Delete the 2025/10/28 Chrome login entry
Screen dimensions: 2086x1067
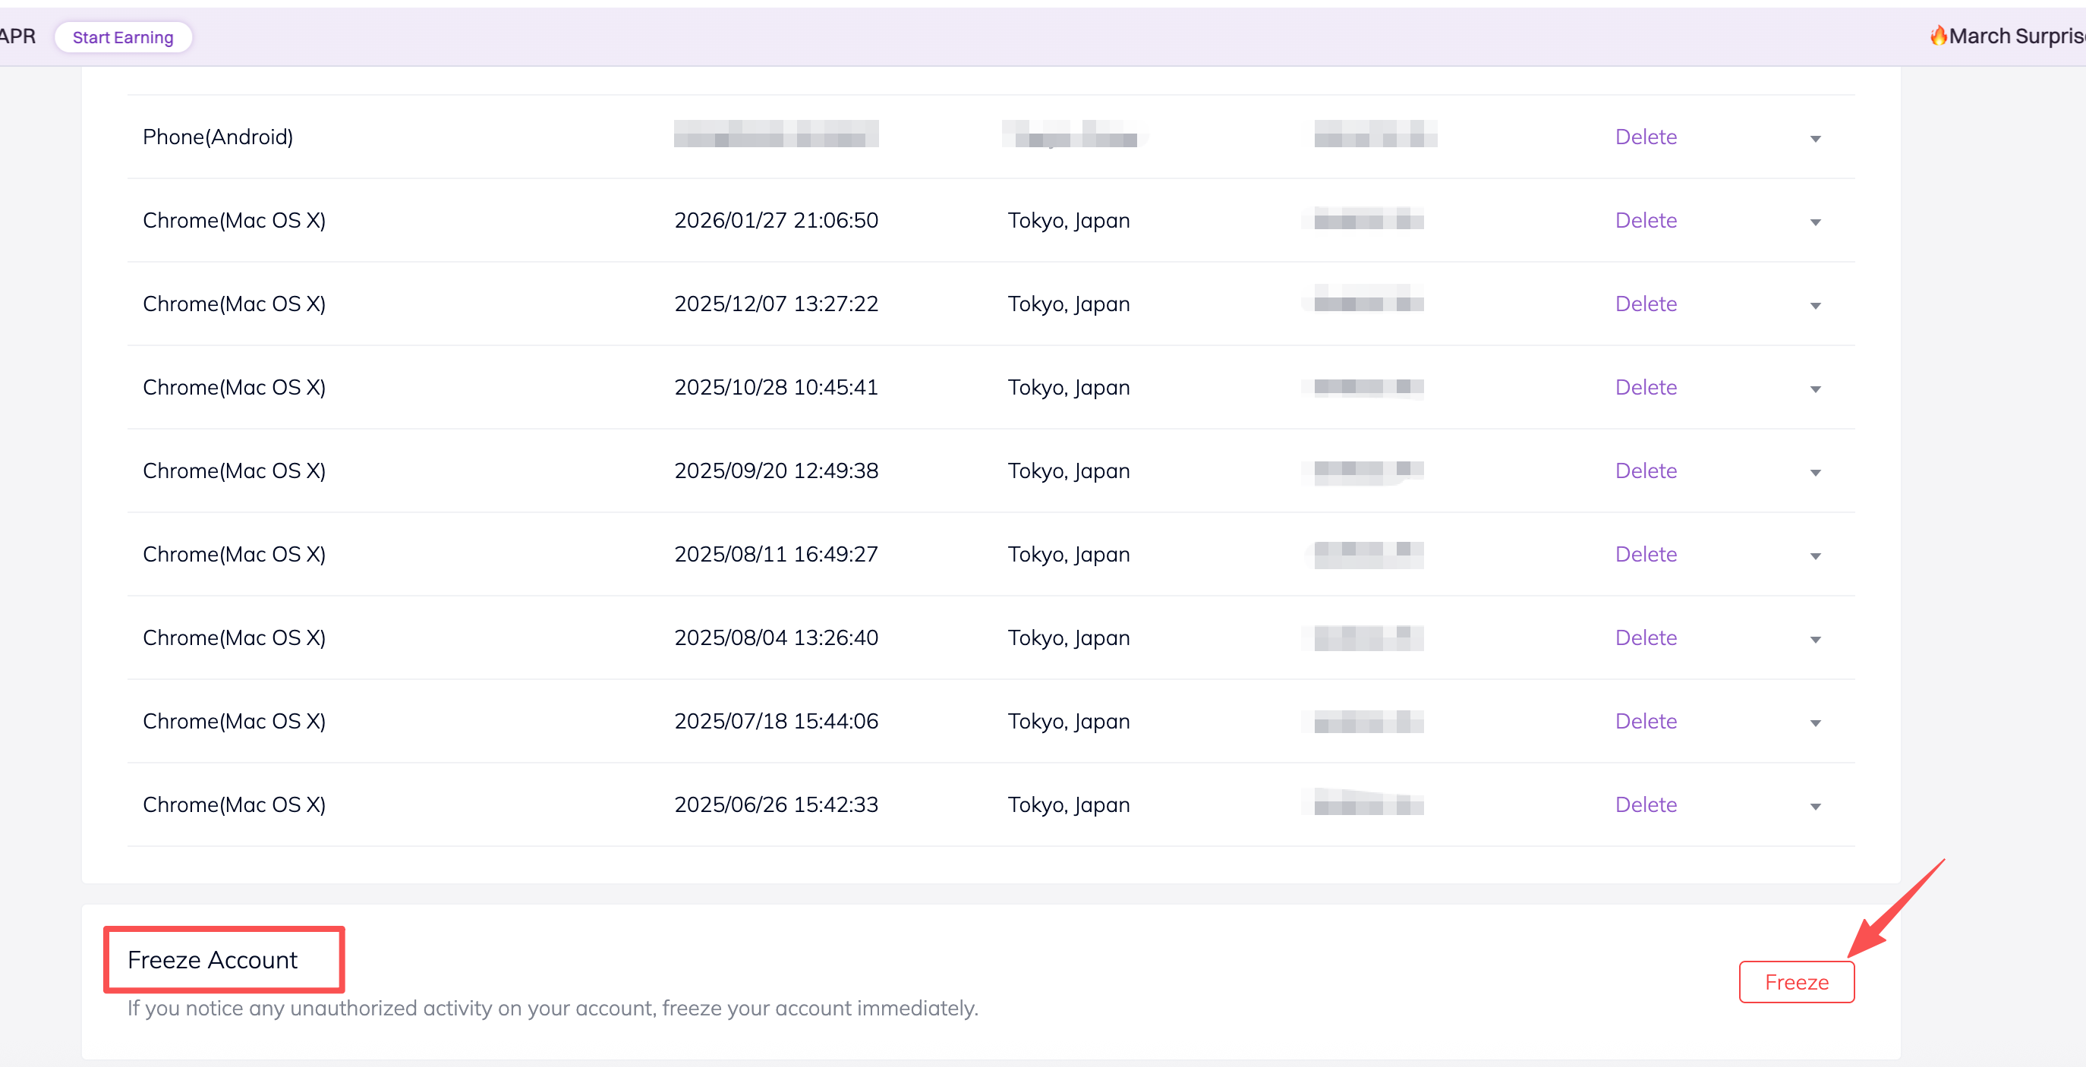(1646, 387)
